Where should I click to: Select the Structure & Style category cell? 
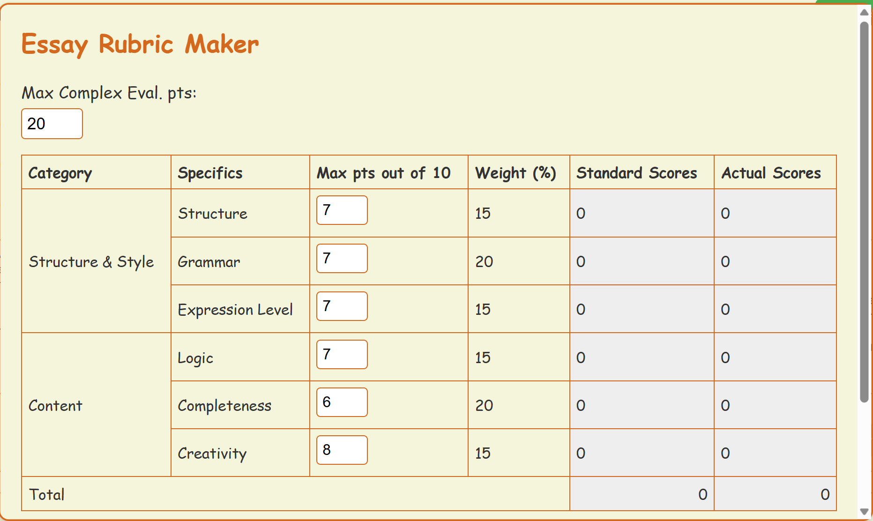click(x=91, y=261)
